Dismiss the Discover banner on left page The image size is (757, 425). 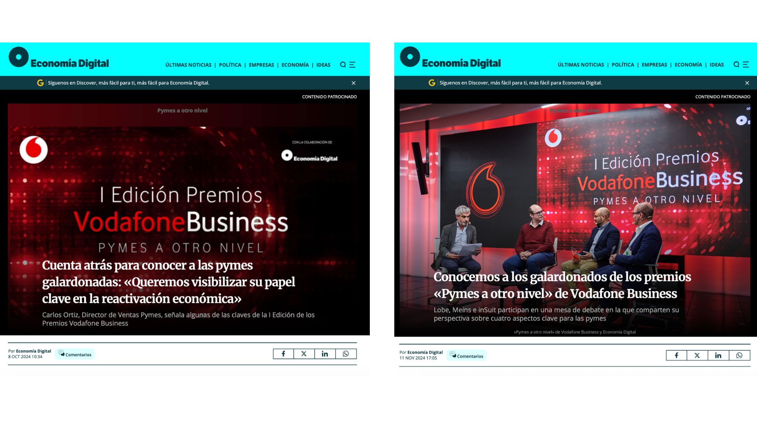[x=354, y=83]
